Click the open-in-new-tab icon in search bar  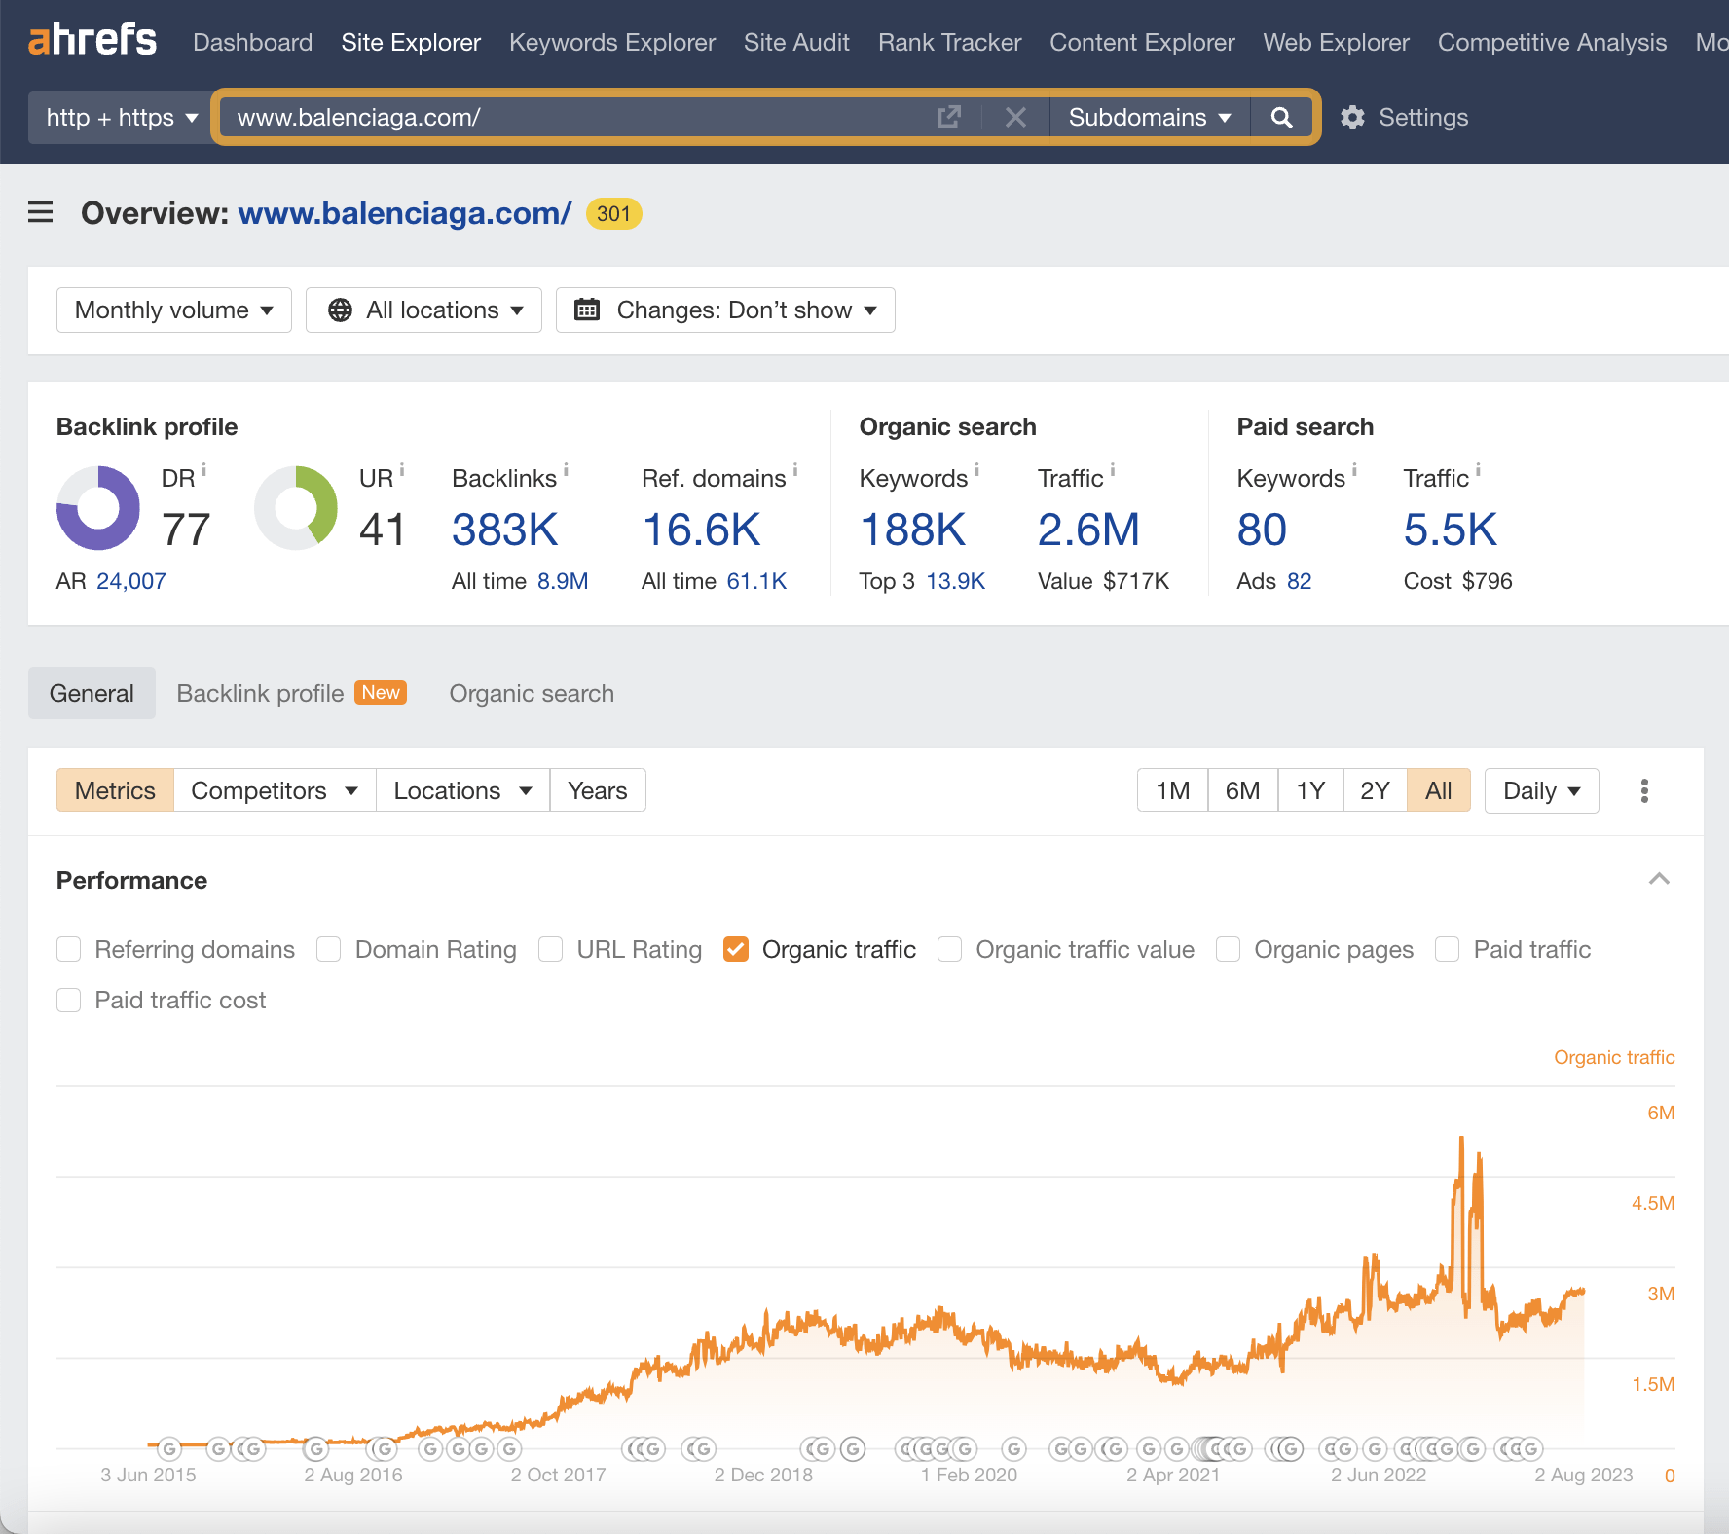point(948,117)
